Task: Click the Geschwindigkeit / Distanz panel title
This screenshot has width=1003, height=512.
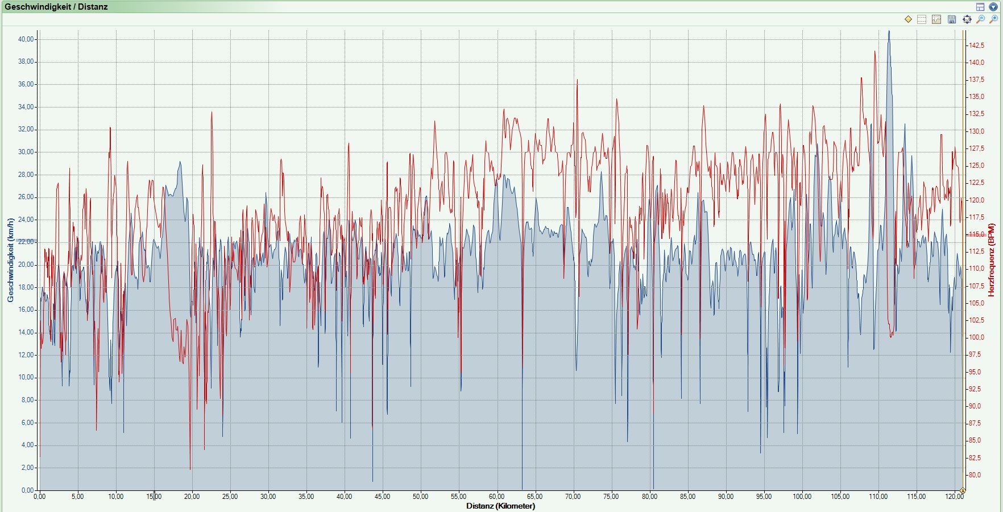Action: (56, 7)
